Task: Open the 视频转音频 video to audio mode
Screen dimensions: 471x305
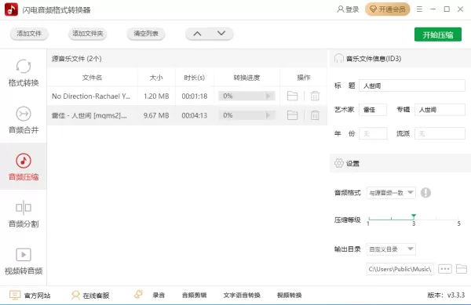Action: (24, 261)
